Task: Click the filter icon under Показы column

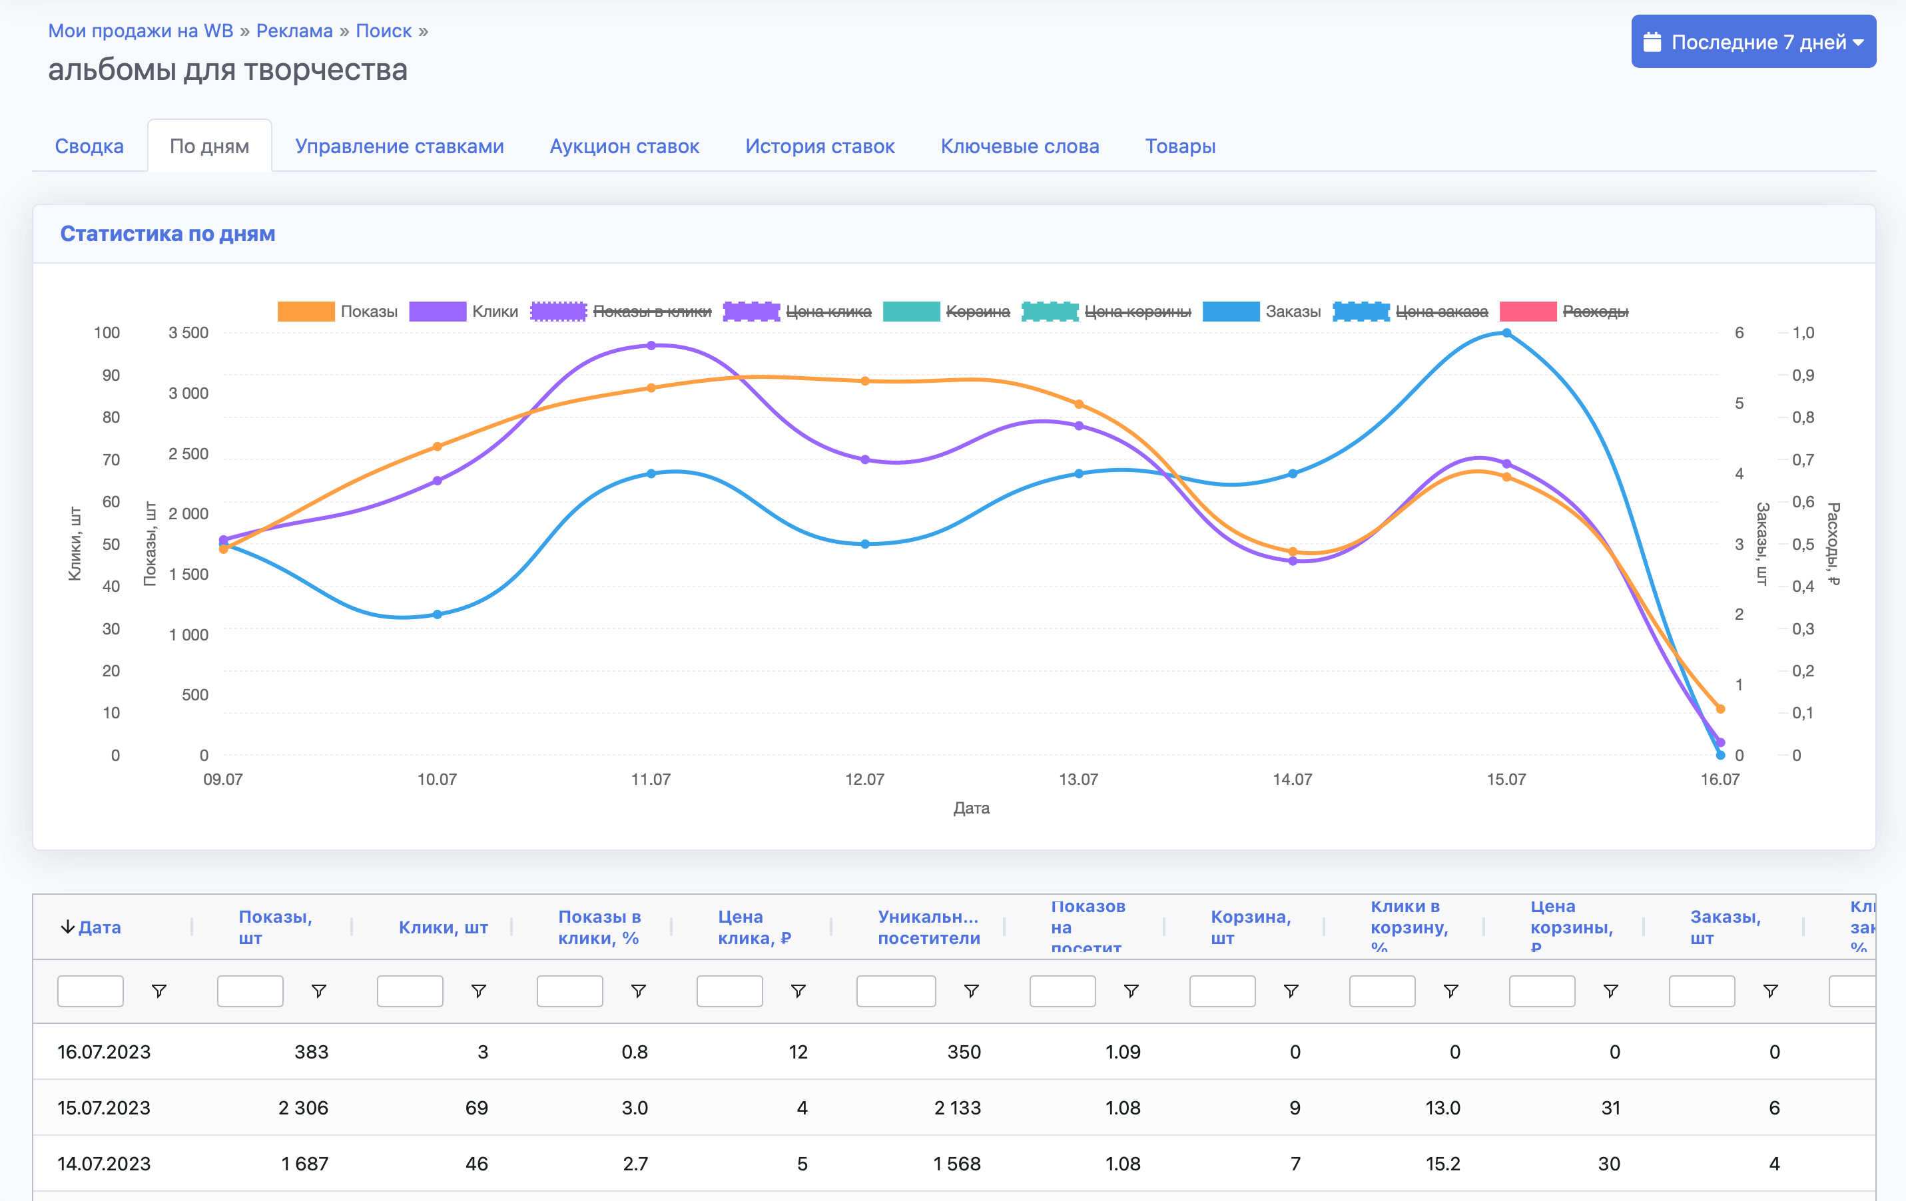Action: 319,991
